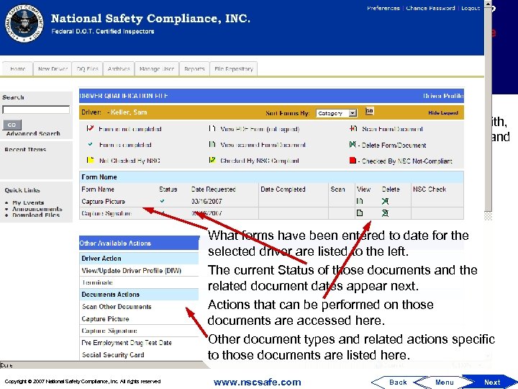Click the 'View scanned Form/Document' legend icon

pyautogui.click(x=212, y=144)
